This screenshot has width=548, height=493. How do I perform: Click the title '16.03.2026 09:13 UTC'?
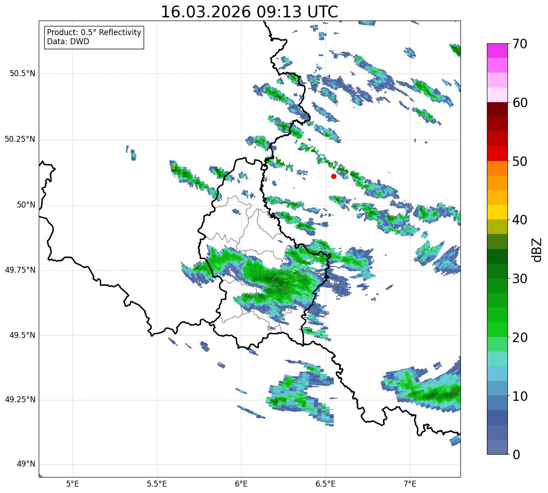(x=249, y=12)
